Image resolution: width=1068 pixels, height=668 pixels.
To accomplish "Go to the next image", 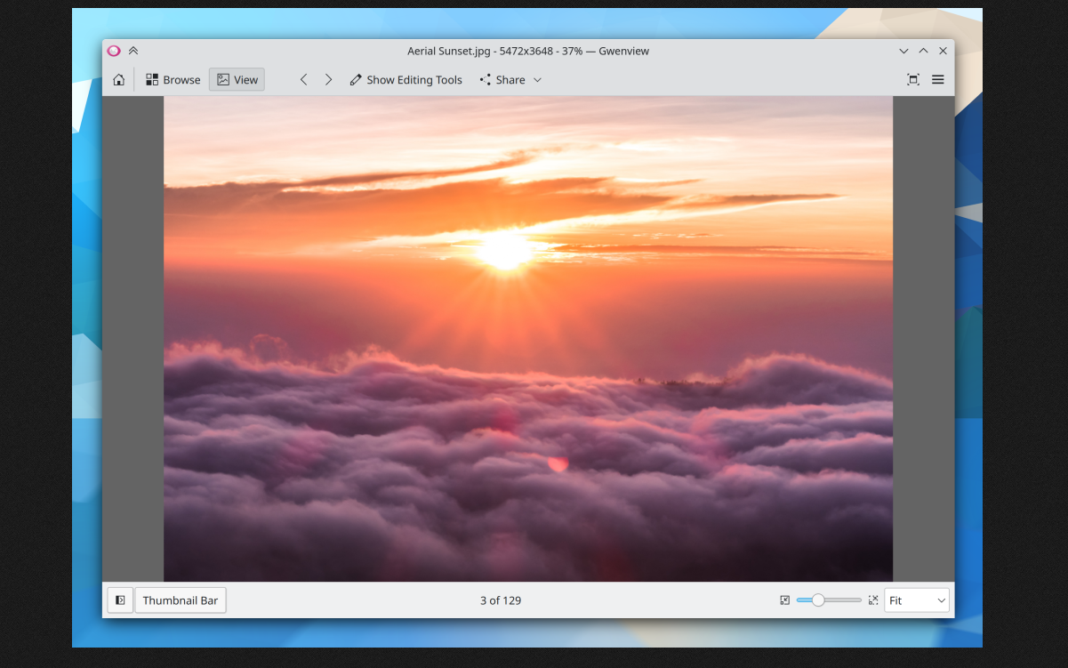I will 328,80.
